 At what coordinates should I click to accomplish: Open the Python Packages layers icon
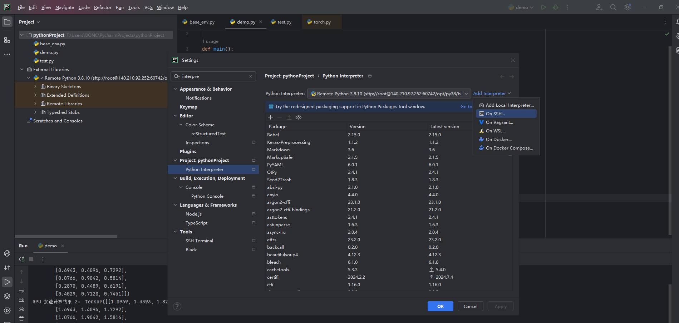(x=7, y=296)
